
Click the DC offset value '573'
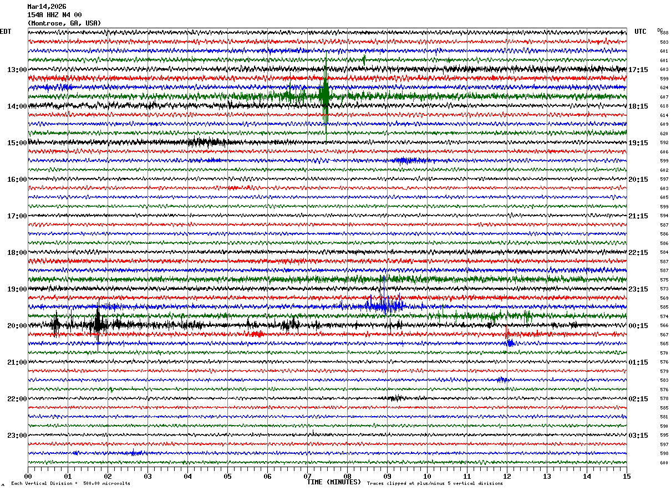pyautogui.click(x=664, y=289)
